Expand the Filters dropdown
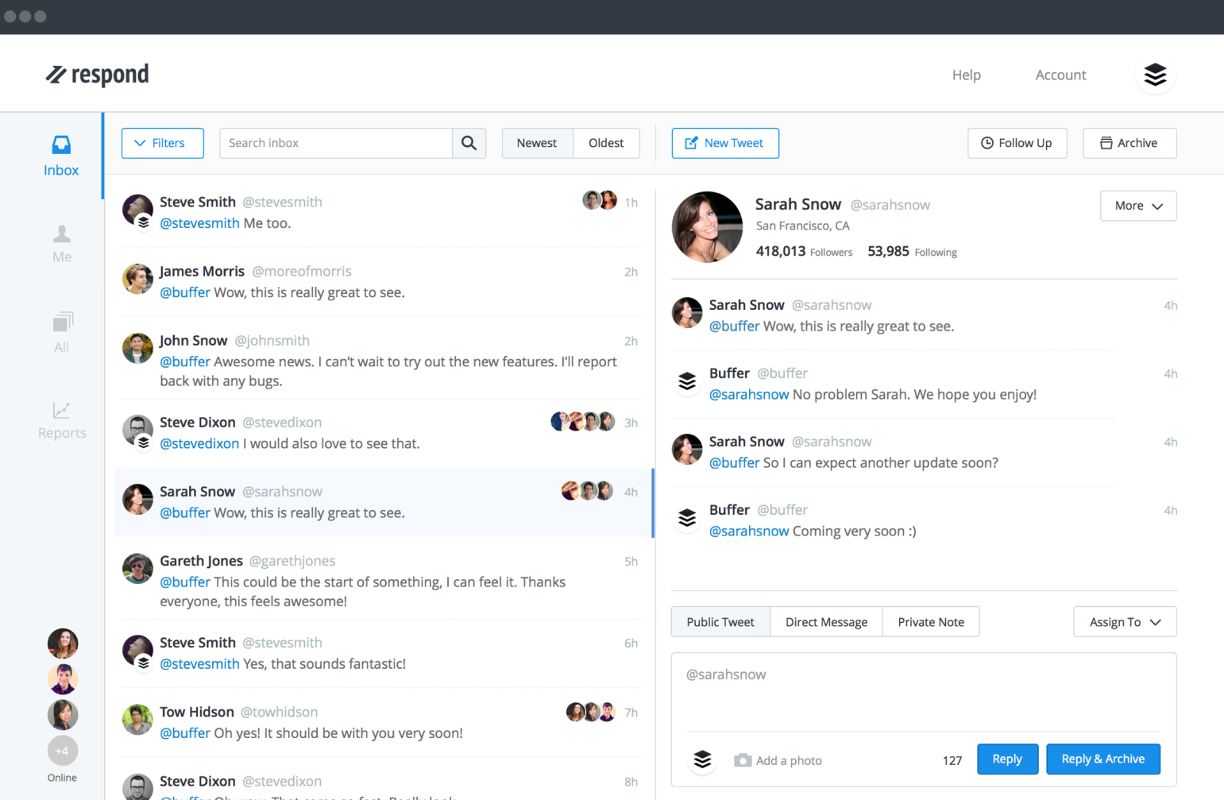1224x800 pixels. coord(162,143)
